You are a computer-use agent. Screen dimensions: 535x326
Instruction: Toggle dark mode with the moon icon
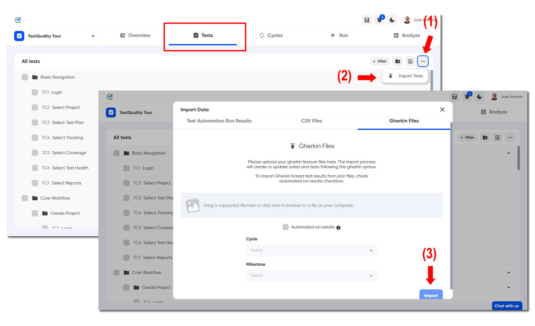tap(392, 20)
